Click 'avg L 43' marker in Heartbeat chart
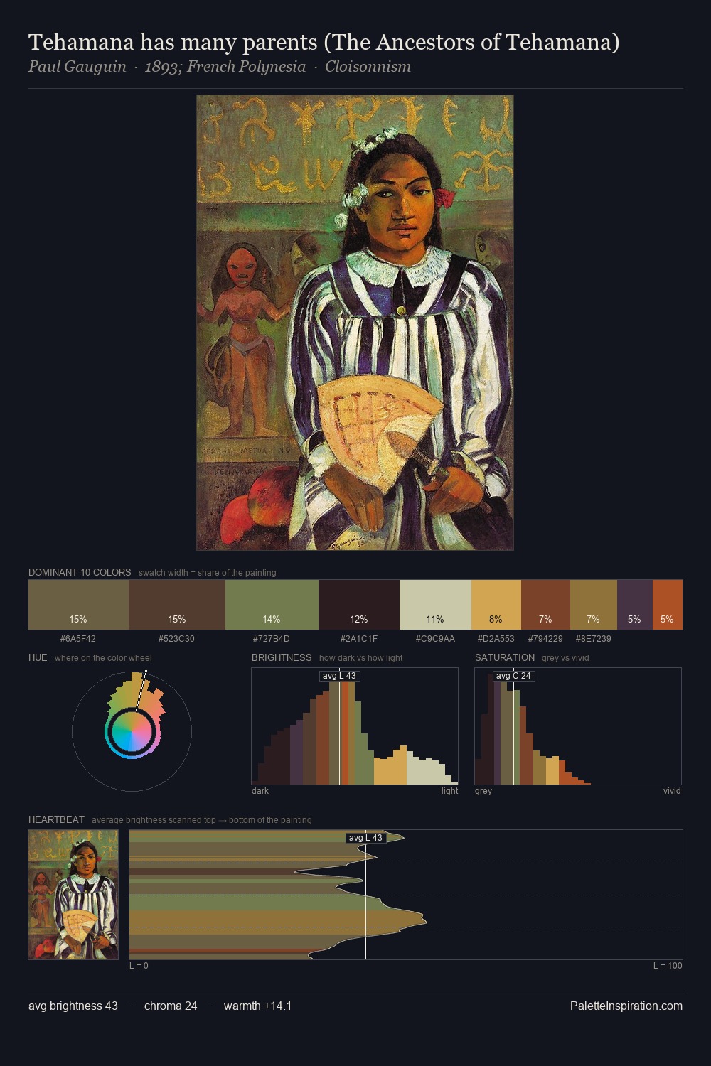 365,838
